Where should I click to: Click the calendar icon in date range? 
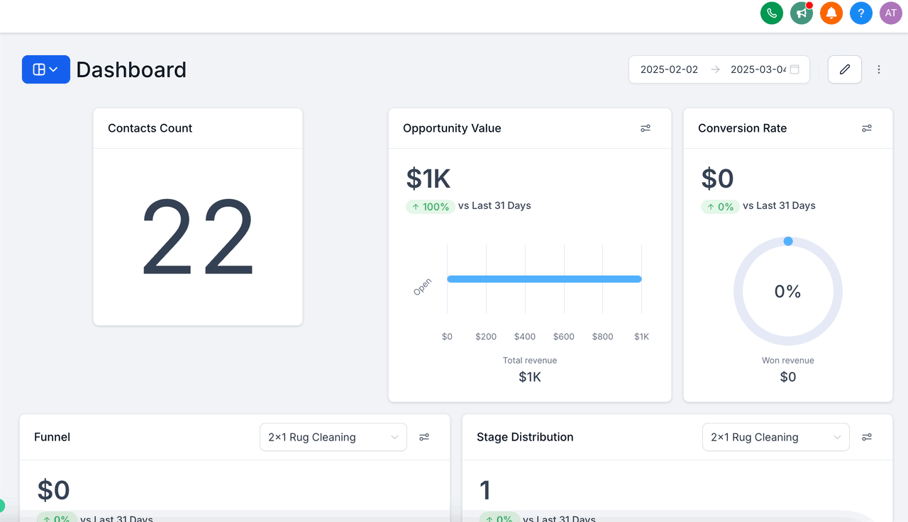(x=795, y=69)
